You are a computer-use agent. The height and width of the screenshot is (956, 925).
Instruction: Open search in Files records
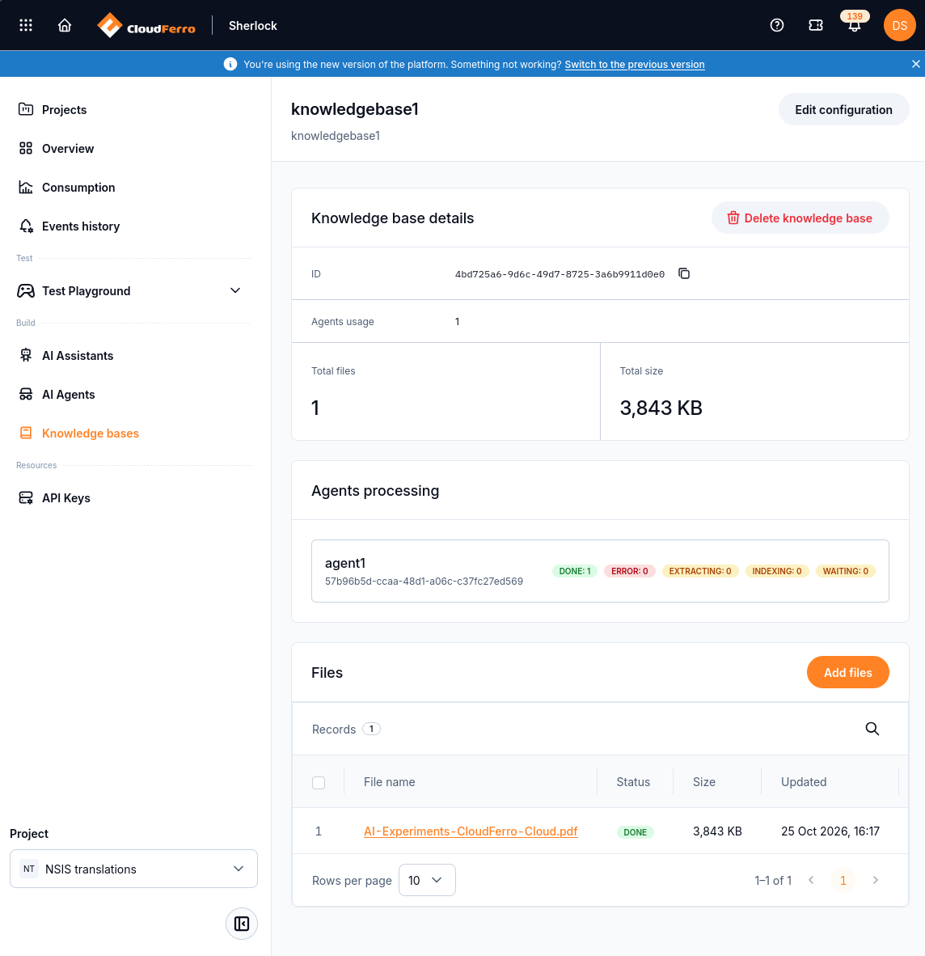point(872,729)
